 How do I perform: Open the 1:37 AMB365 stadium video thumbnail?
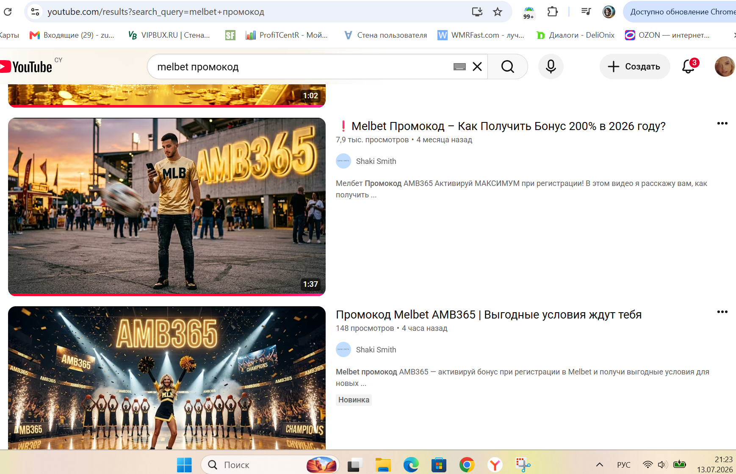pyautogui.click(x=167, y=207)
